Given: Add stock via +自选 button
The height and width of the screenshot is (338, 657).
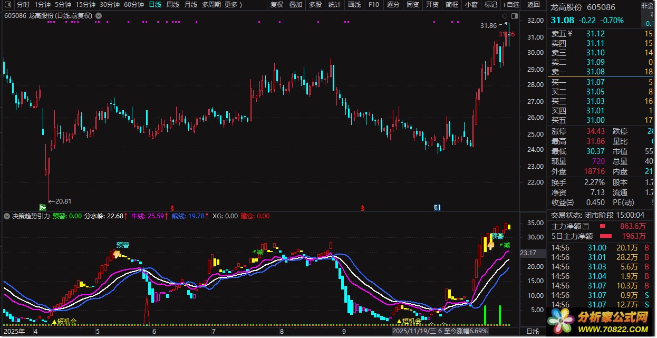Looking at the screenshot, I should (x=510, y=5).
